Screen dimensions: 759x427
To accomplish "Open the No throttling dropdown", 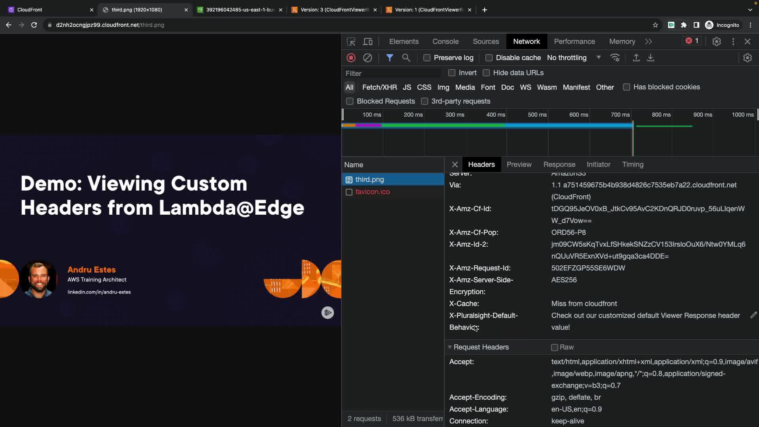I will click(573, 58).
